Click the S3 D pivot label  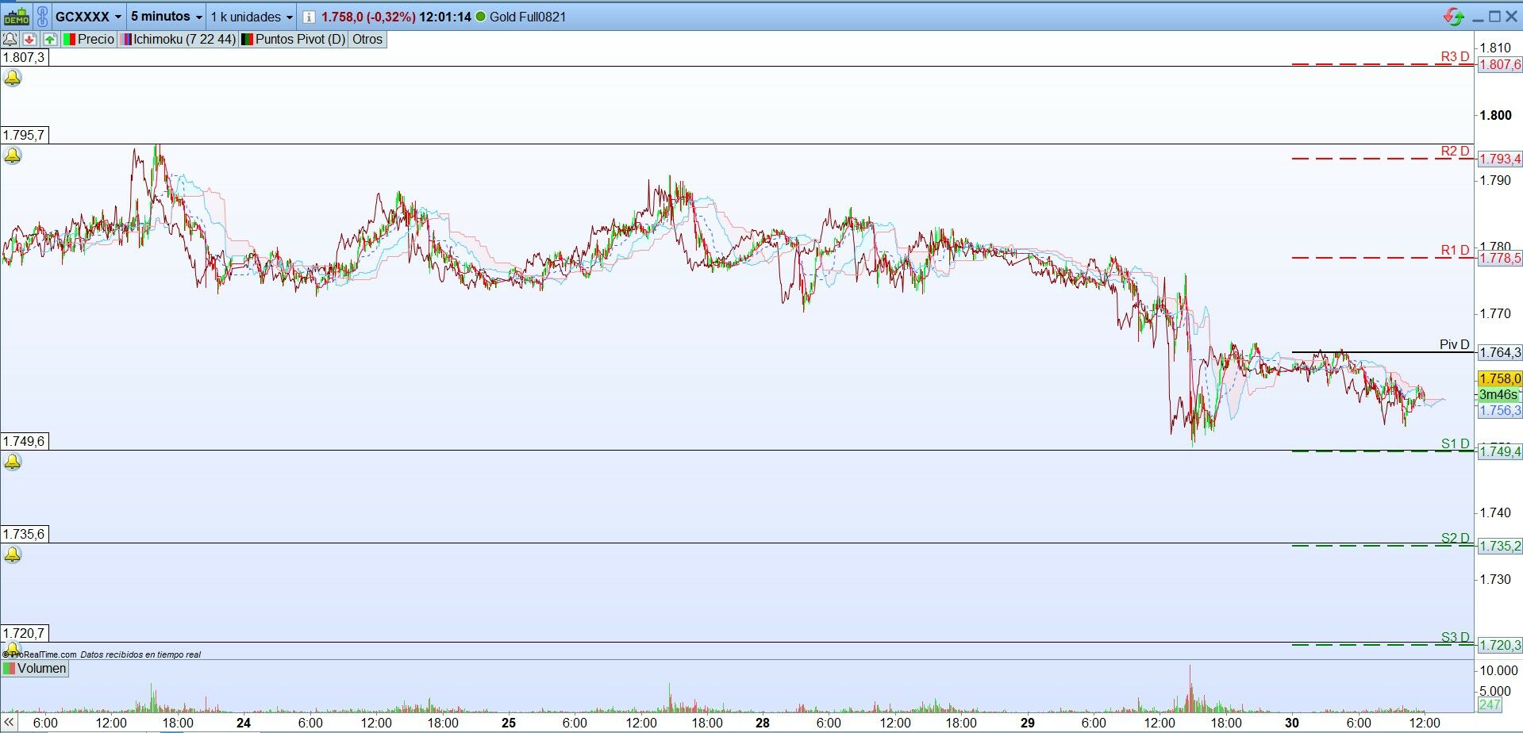[x=1456, y=637]
